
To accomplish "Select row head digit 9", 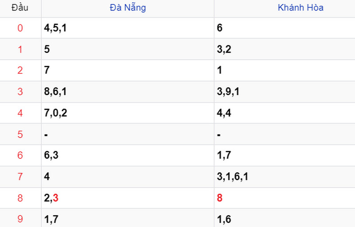I will click(20, 219).
